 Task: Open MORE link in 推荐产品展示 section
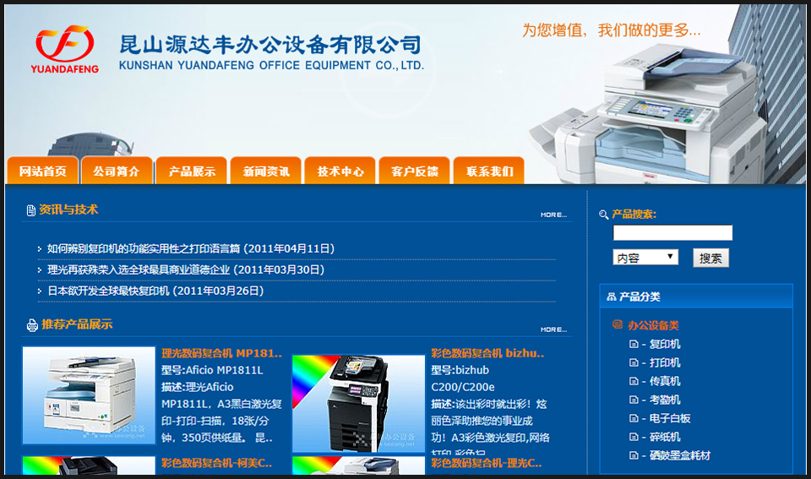point(553,329)
